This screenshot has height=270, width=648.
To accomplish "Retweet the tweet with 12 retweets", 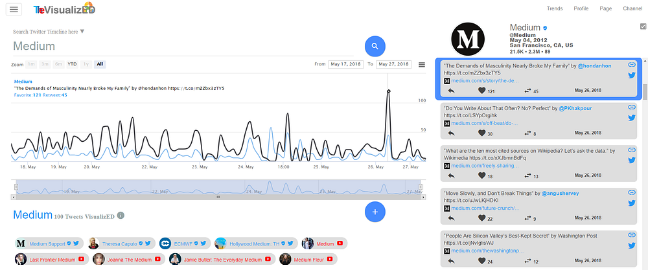I will [x=527, y=261].
